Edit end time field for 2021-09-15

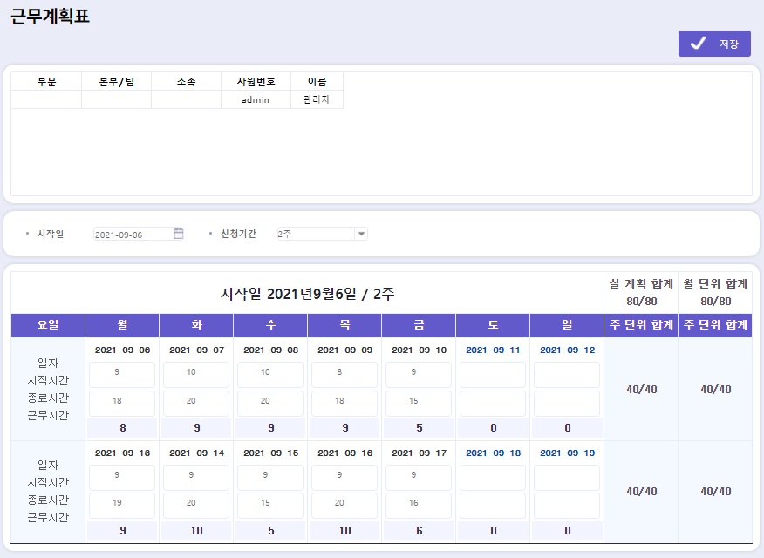(270, 506)
